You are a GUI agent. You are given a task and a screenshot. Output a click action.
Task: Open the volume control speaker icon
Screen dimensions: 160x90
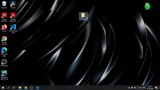(x=140, y=88)
